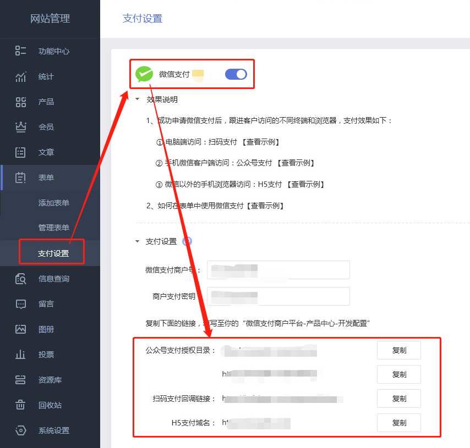View example for using 微信支付 in forms
470x448 pixels.
[265, 206]
